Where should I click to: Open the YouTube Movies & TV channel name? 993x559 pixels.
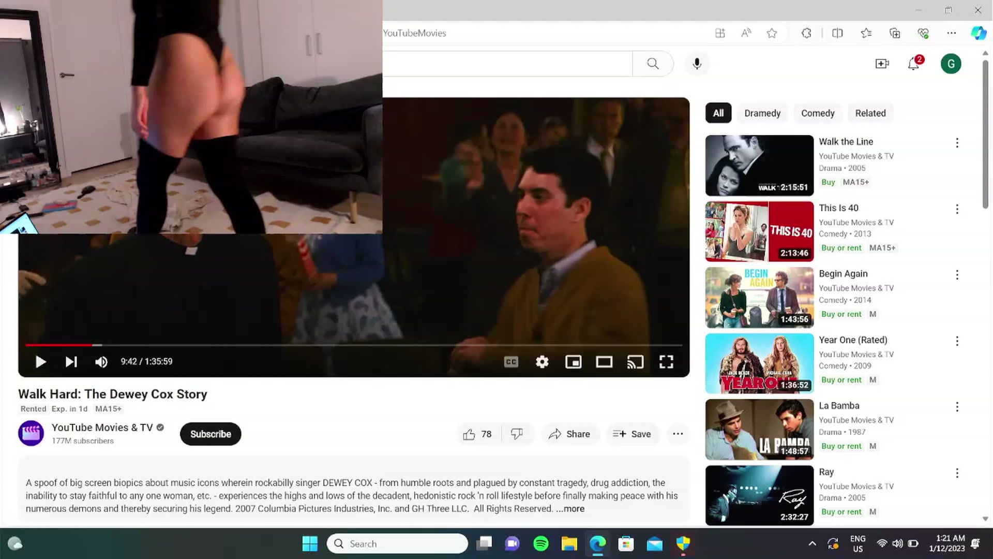pyautogui.click(x=102, y=428)
